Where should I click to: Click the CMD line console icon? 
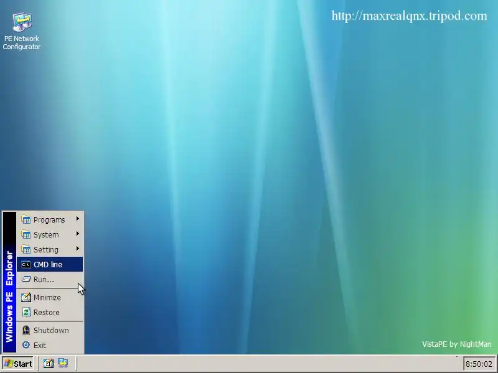pyautogui.click(x=26, y=264)
